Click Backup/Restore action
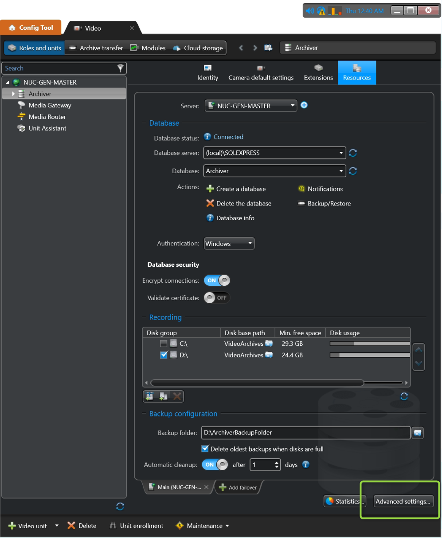The image size is (442, 538). [x=329, y=204]
